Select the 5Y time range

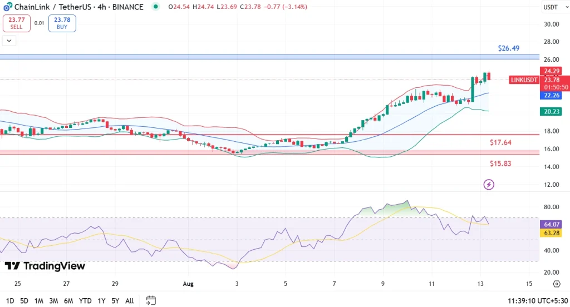[x=115, y=301]
